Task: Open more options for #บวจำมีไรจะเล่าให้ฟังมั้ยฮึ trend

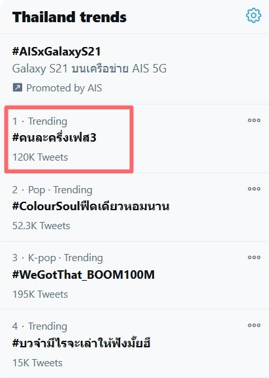Action: click(x=254, y=325)
